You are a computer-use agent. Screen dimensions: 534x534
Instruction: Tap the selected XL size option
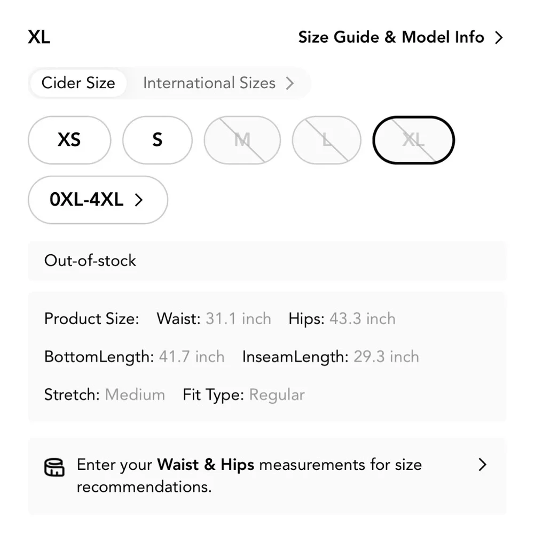[413, 140]
